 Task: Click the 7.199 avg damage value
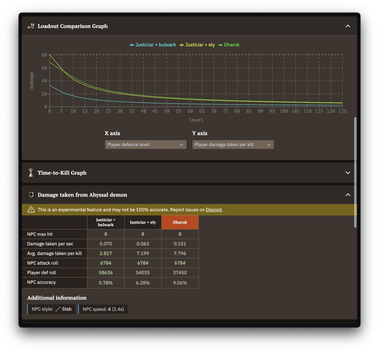[143, 254]
